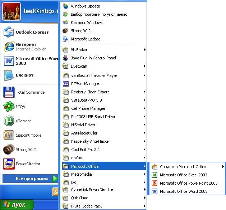Click the QuickTime entry

(x=104, y=198)
